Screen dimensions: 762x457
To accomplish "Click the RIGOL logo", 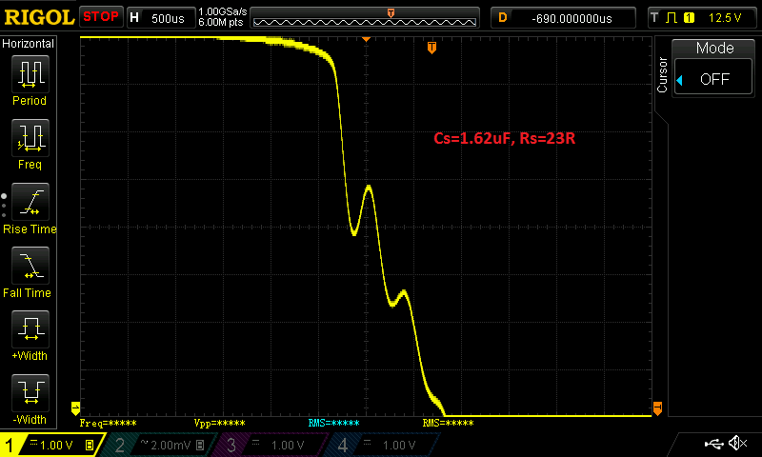I will click(39, 18).
